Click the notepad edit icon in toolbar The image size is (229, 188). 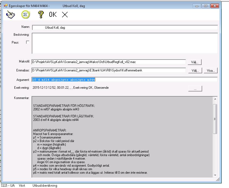[x=11, y=15]
